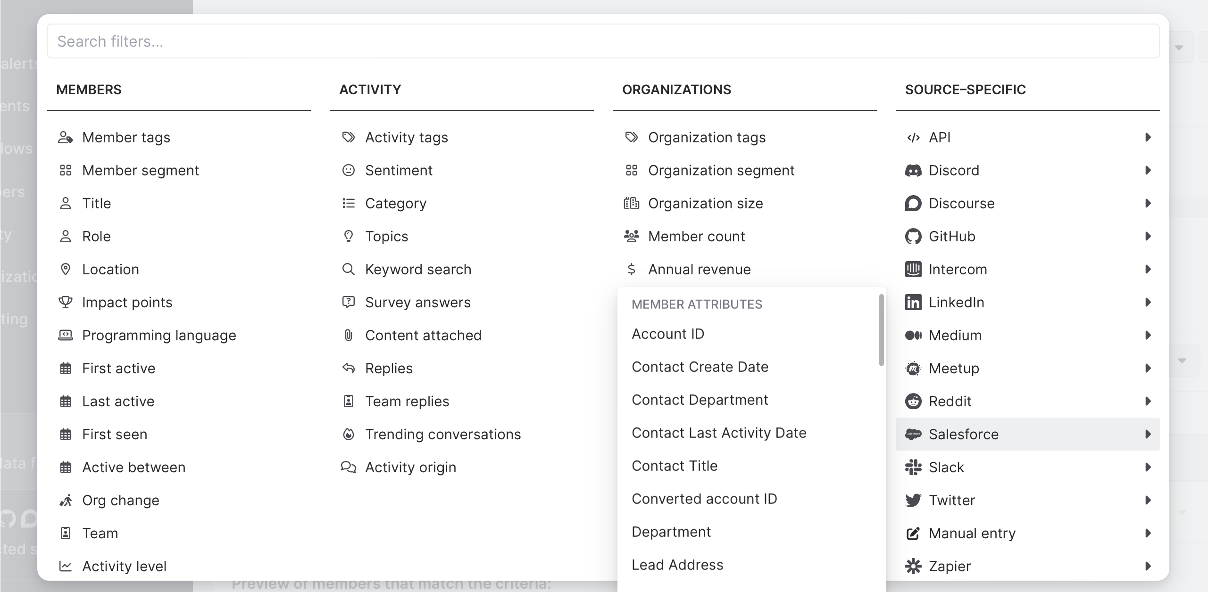Expand the Intercom submenu arrow
The height and width of the screenshot is (592, 1208).
(x=1148, y=269)
